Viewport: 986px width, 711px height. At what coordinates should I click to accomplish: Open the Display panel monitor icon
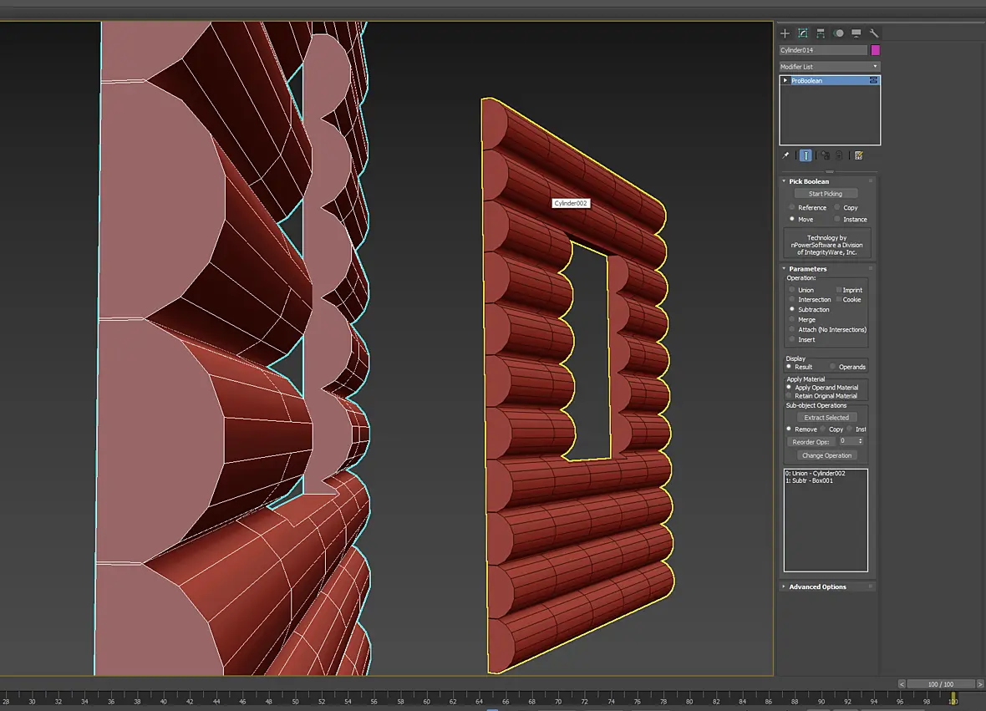click(856, 33)
